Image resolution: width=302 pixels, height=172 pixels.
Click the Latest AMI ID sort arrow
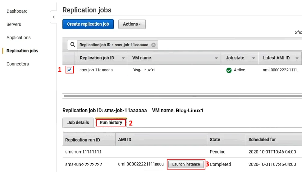coord(297,58)
